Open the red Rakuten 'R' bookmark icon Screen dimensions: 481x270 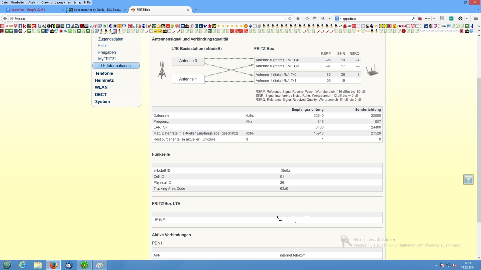tap(404, 31)
